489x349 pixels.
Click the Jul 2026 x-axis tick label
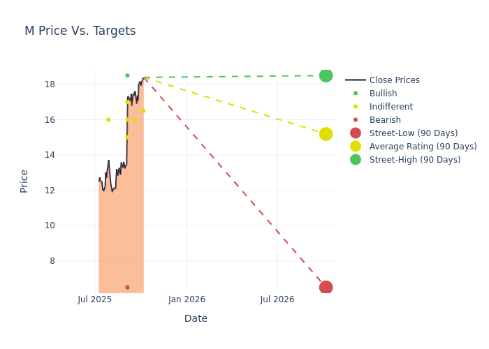[x=277, y=299]
